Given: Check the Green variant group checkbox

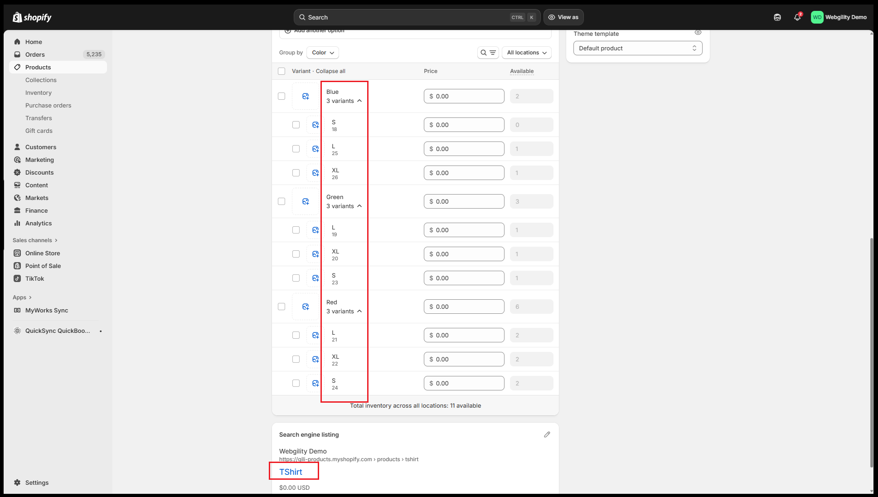Looking at the screenshot, I should click(281, 201).
